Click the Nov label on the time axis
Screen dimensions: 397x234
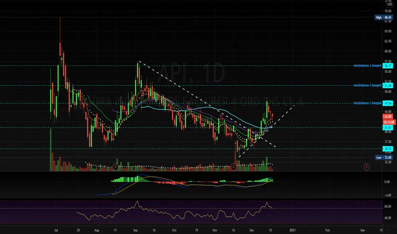(215, 230)
